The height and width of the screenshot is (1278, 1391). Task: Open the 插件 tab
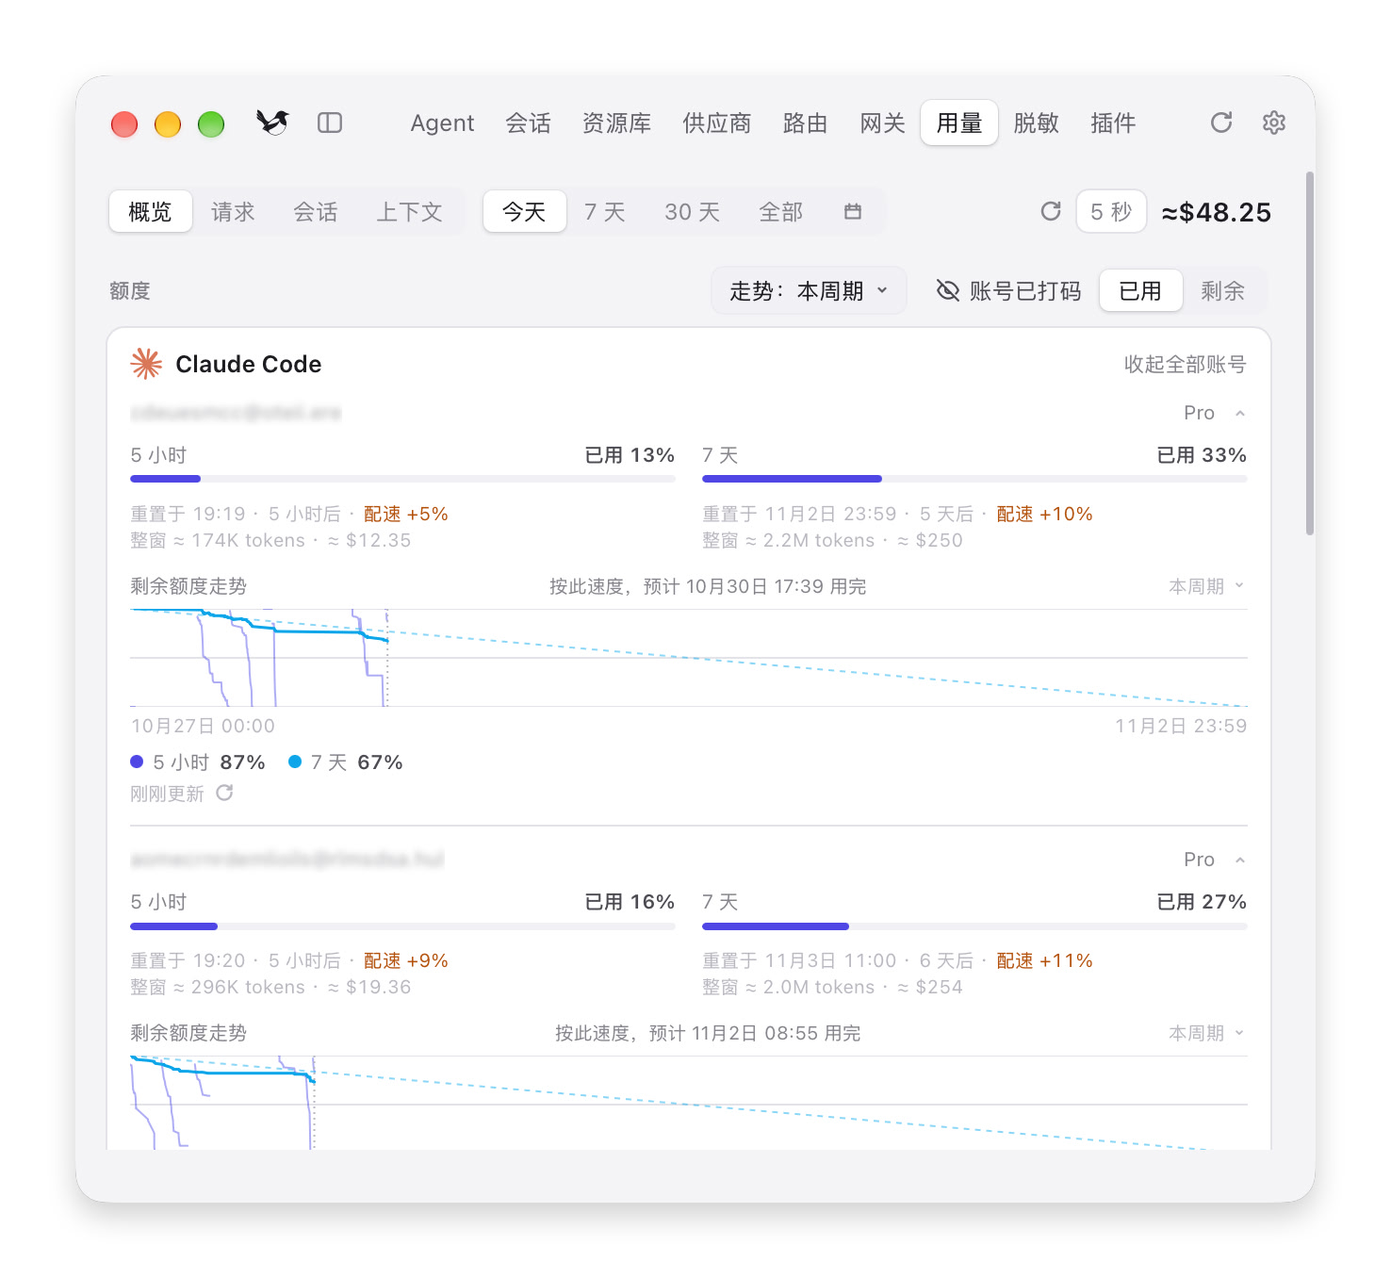tap(1113, 123)
